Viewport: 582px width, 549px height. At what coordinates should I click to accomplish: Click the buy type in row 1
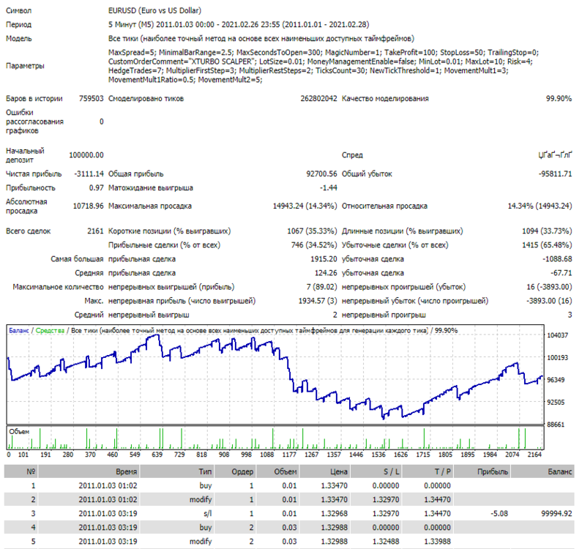205,485
